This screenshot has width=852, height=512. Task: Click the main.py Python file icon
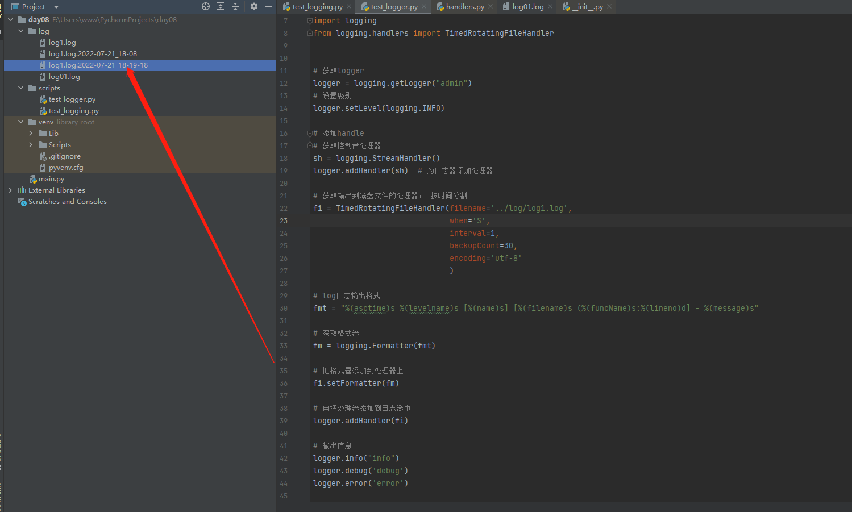click(x=33, y=179)
